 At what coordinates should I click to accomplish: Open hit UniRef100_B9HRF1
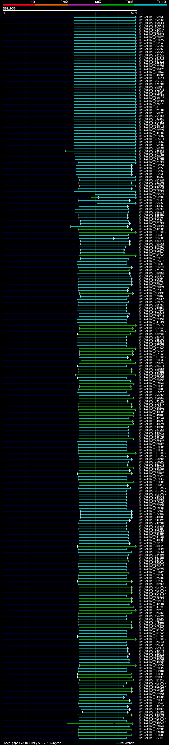coord(151,23)
